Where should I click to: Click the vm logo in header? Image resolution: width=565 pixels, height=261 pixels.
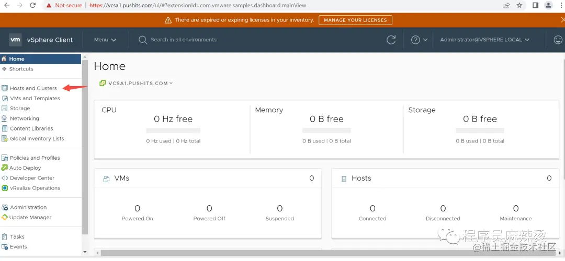click(15, 40)
